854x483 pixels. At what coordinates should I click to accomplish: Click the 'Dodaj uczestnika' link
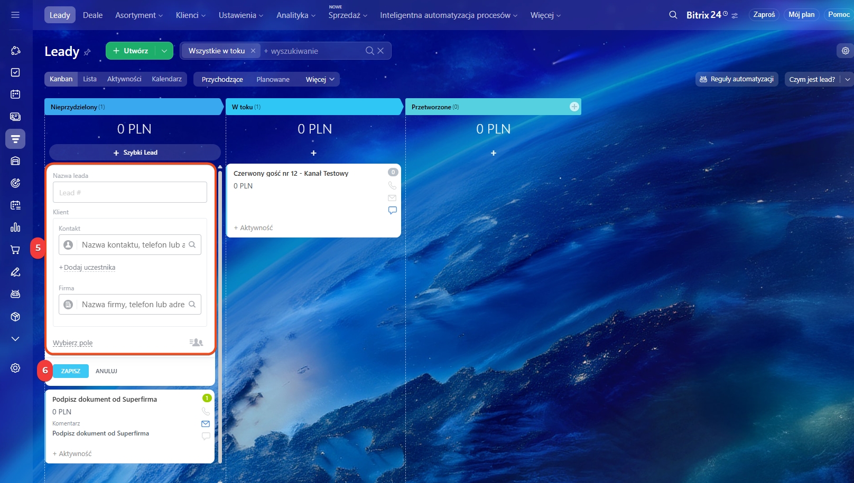[x=89, y=268]
